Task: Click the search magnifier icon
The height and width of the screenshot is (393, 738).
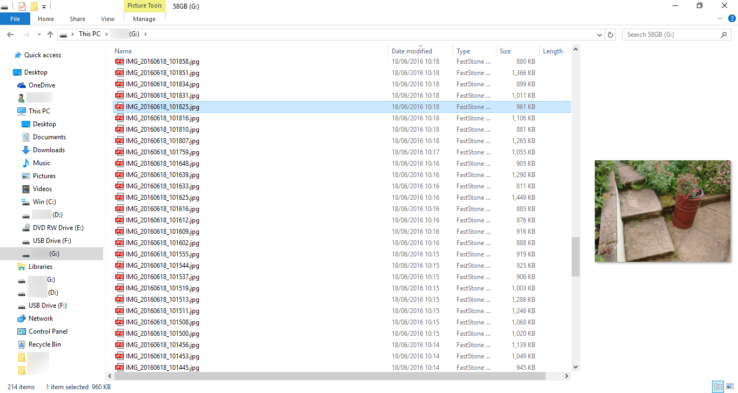Action: 724,34
